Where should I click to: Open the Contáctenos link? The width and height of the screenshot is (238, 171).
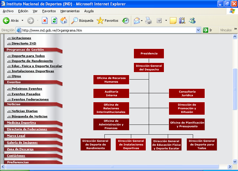(x=16, y=156)
